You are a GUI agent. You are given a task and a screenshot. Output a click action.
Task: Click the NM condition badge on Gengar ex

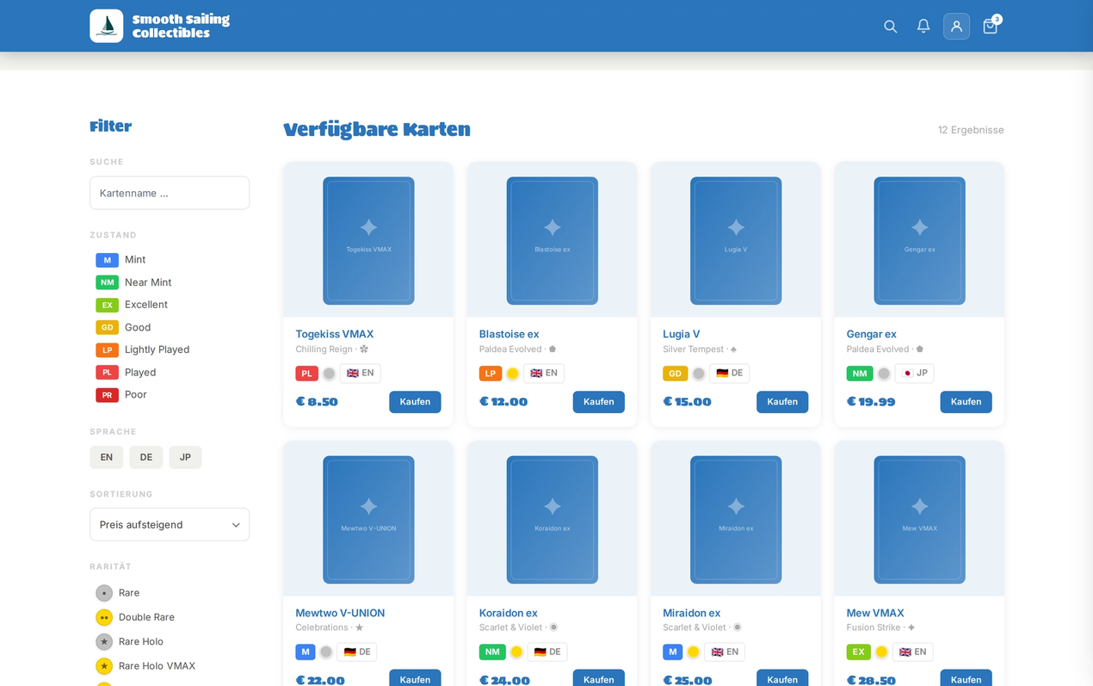859,374
